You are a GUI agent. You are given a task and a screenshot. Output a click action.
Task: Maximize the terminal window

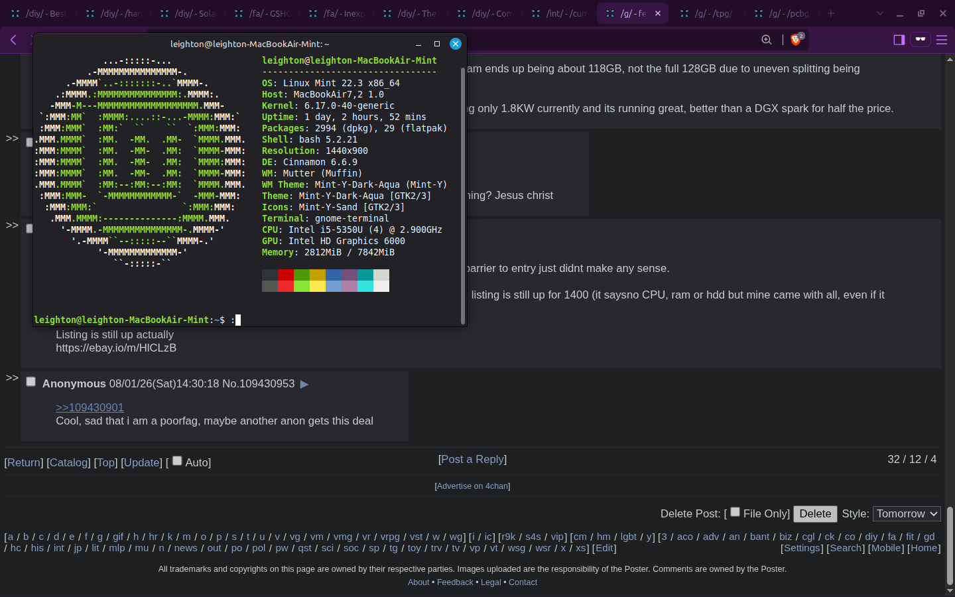(437, 44)
